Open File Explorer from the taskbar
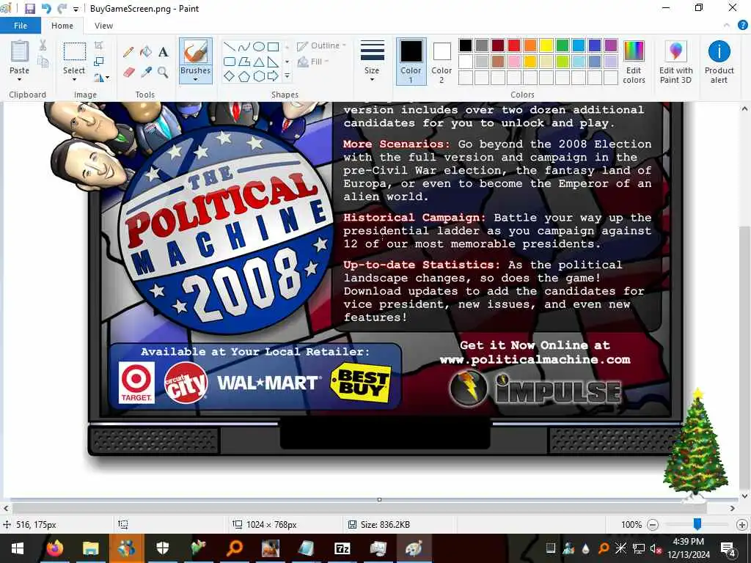Viewport: 751px width, 563px height. [x=90, y=548]
